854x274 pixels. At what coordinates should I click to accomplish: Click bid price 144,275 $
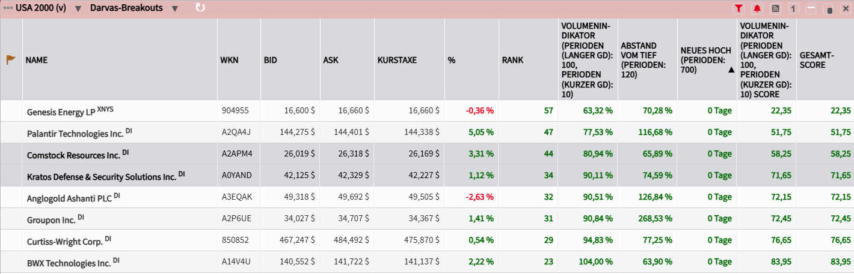tap(297, 133)
